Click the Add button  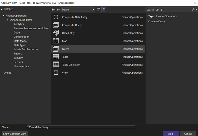pos(170,134)
